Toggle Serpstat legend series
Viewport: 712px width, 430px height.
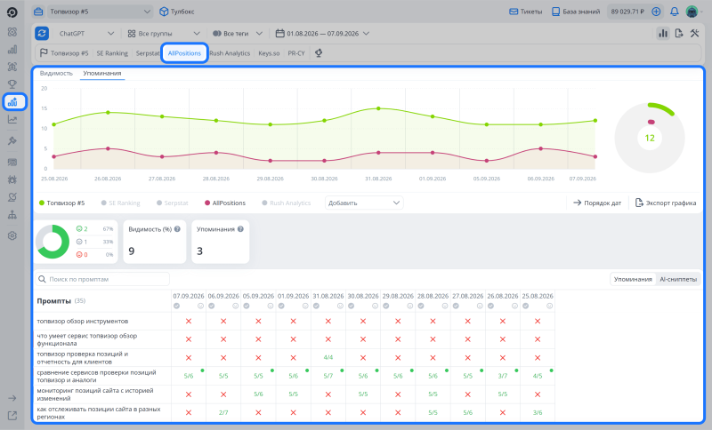pos(173,203)
